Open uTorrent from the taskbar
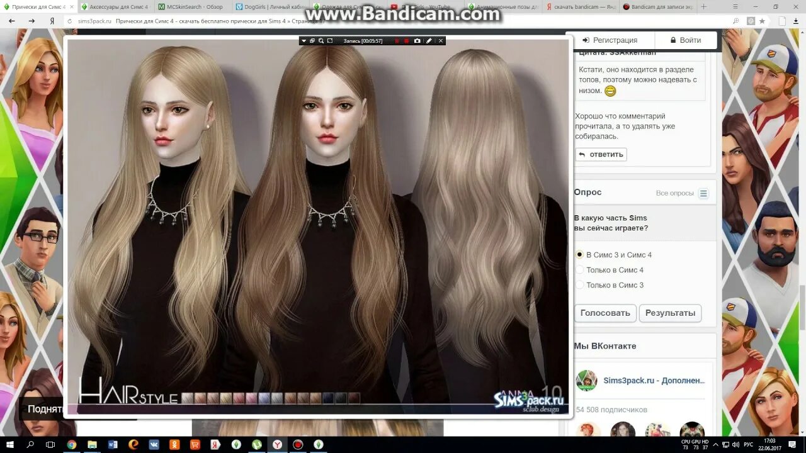Viewport: 806px width, 453px height. (x=257, y=445)
